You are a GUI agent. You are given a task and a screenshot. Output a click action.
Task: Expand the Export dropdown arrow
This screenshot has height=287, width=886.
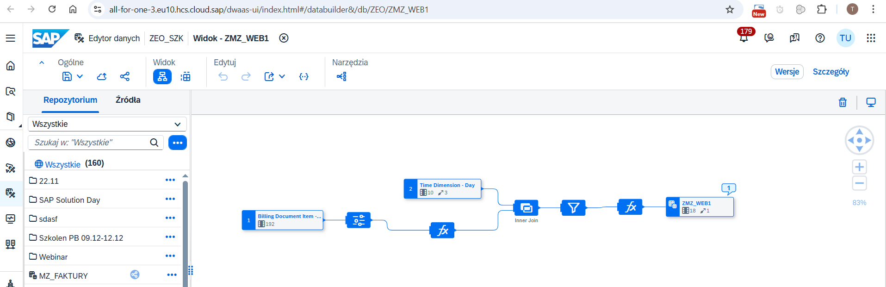[282, 76]
